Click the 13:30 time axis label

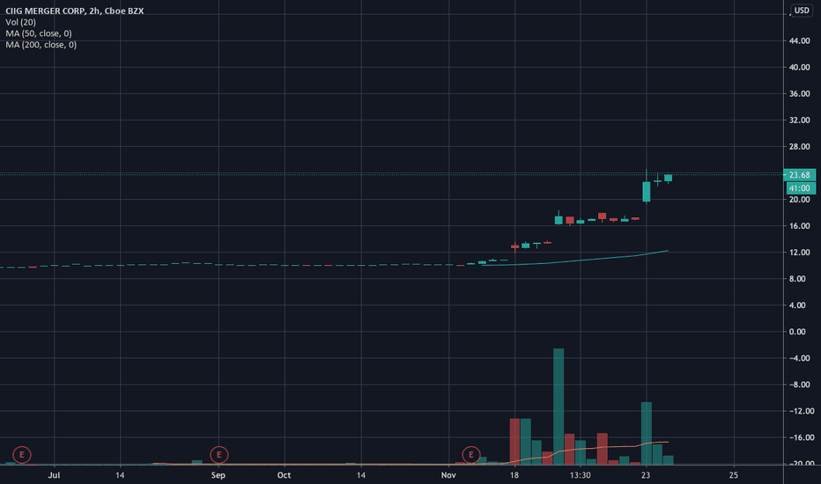click(581, 475)
